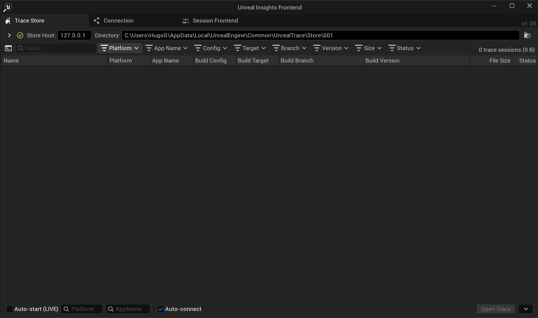This screenshot has height=318, width=538.
Task: Sort by the Build Target column header
Action: (x=257, y=61)
